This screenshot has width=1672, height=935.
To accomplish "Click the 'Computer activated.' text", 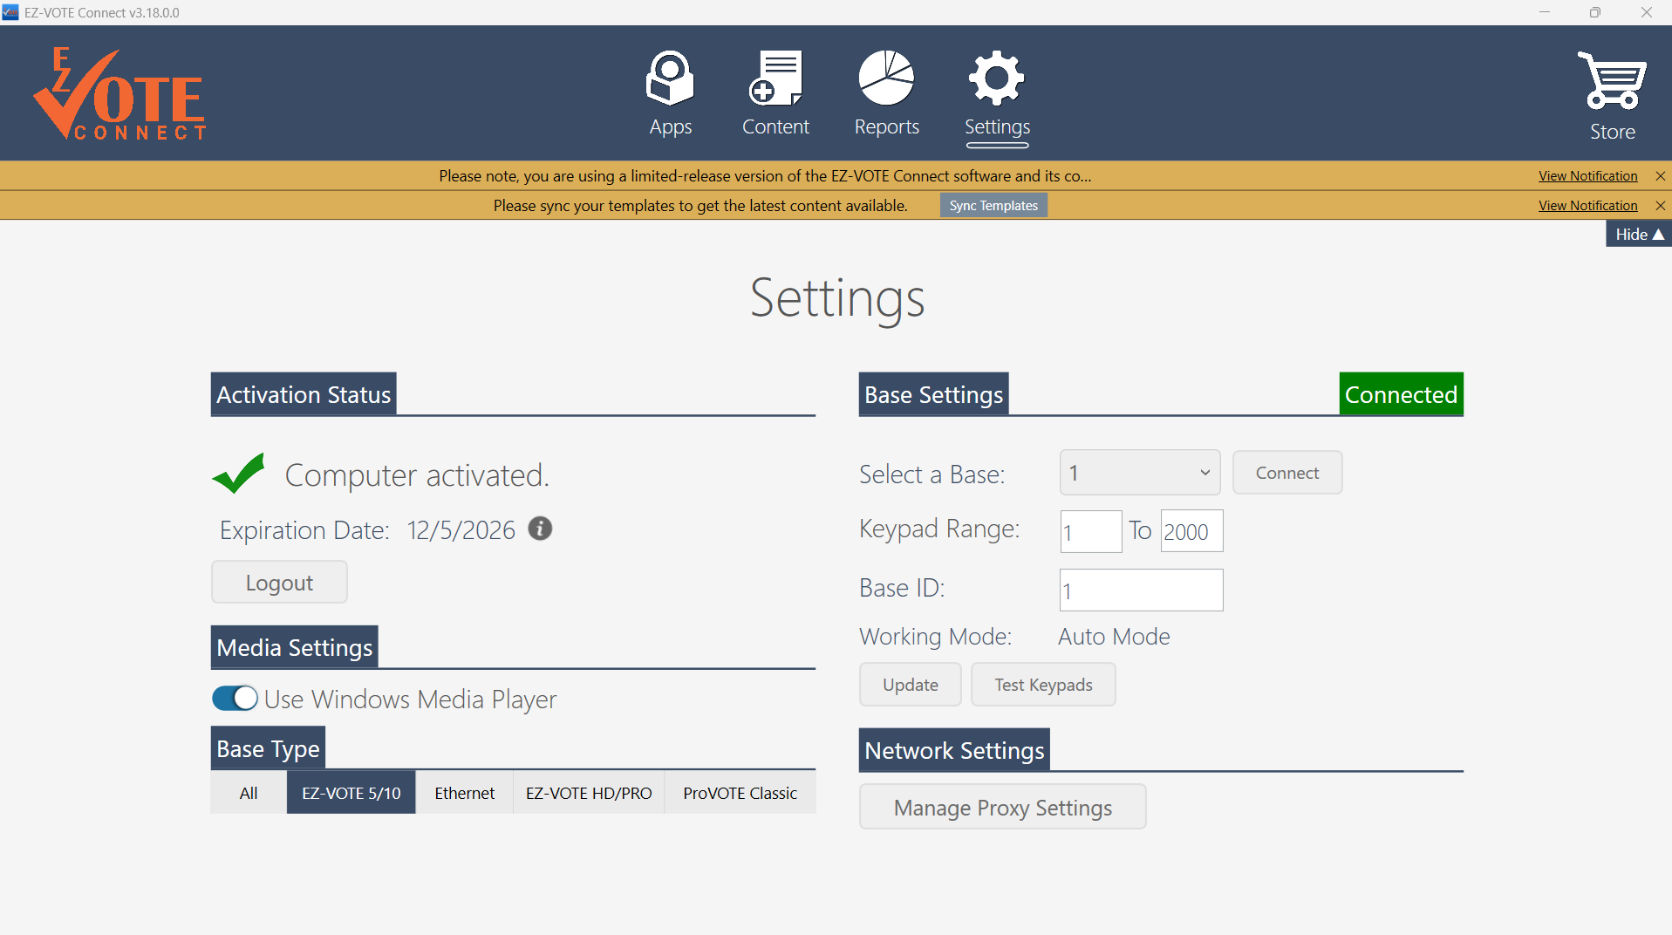I will (417, 475).
